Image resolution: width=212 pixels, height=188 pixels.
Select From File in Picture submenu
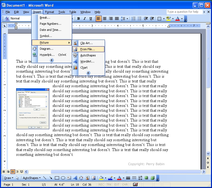[x=89, y=49]
